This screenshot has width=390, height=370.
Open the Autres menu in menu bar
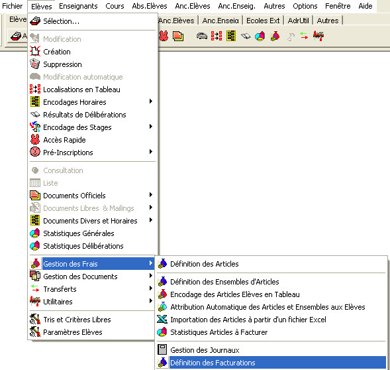(274, 6)
